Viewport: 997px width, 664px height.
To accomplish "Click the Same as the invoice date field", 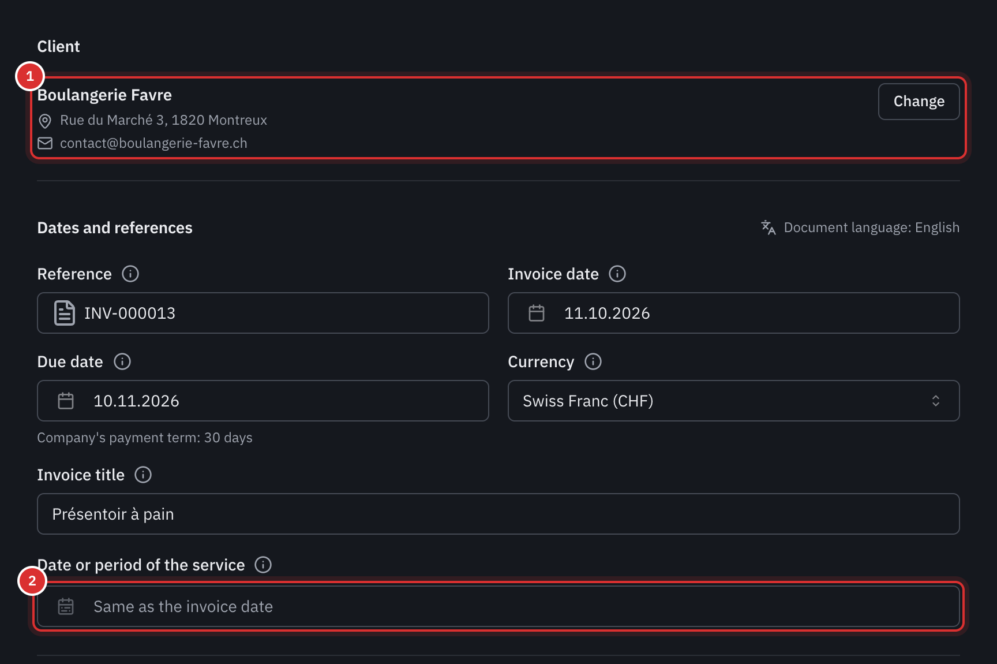I will pos(498,606).
